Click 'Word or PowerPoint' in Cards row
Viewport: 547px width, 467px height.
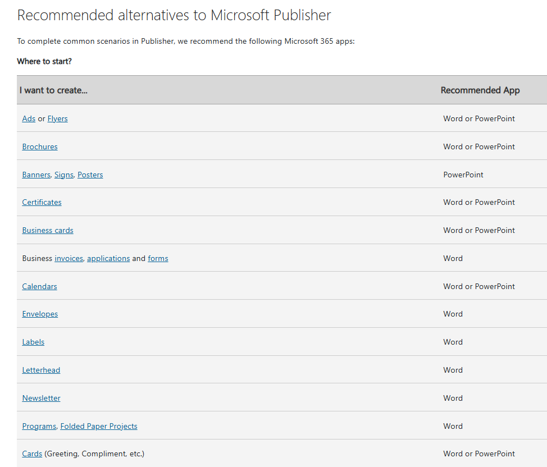[479, 454]
